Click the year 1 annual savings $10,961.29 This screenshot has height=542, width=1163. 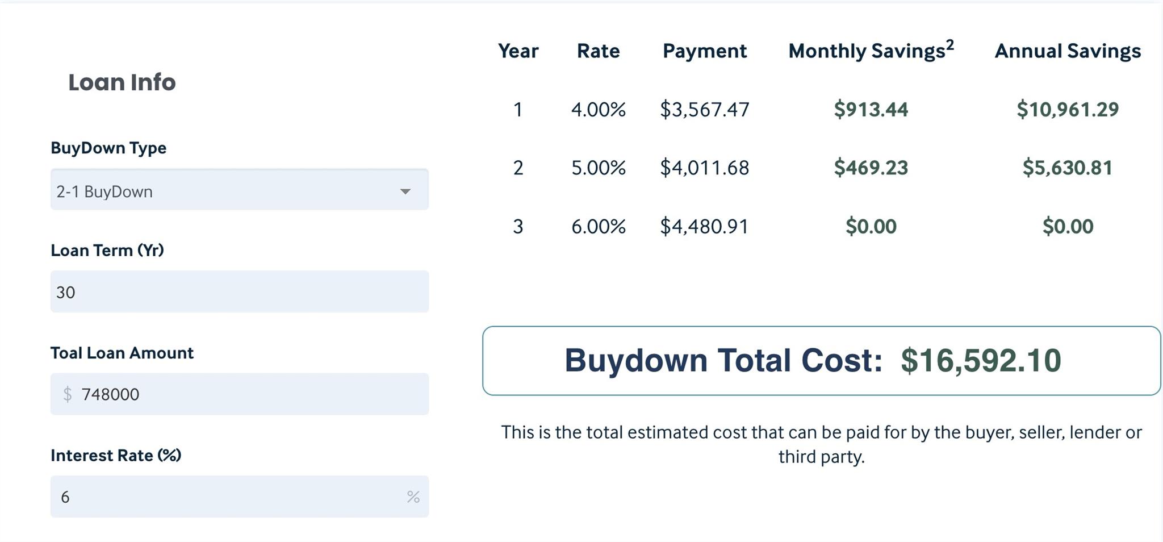click(x=1067, y=109)
